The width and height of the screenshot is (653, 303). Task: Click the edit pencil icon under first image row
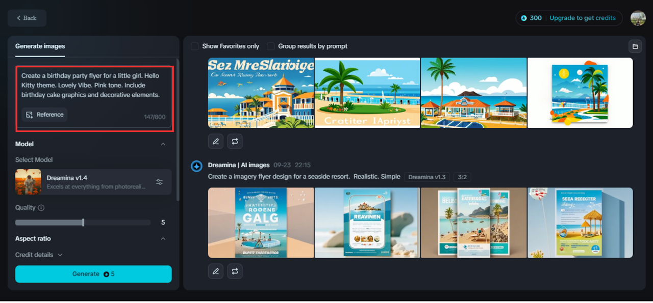pyautogui.click(x=216, y=142)
